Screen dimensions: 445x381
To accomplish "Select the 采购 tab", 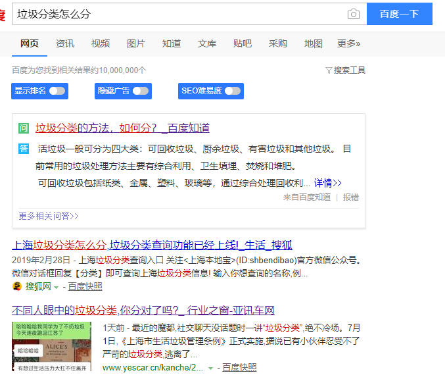I will tap(278, 43).
